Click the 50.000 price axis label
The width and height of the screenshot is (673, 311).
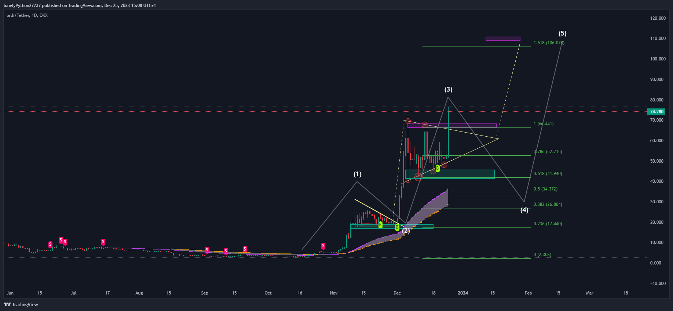tap(657, 161)
